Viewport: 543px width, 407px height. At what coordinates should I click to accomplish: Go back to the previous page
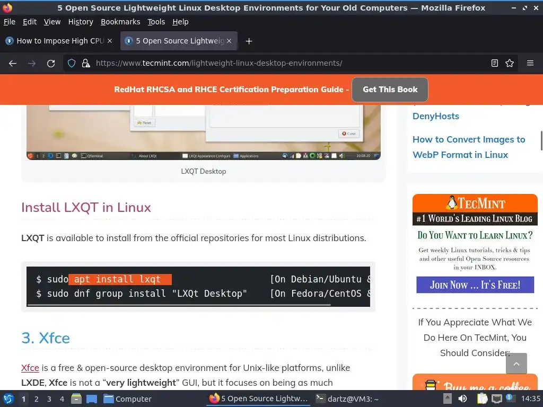[13, 64]
